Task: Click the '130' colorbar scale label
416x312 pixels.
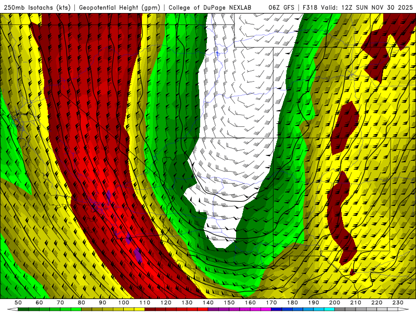Action: click(187, 303)
